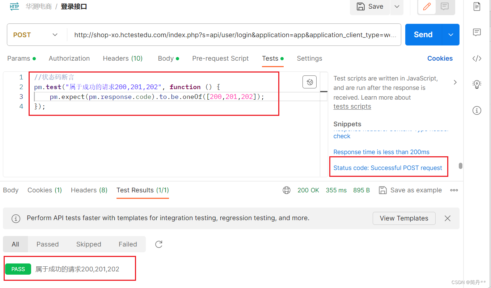Image resolution: width=491 pixels, height=288 pixels.
Task: Open the response more options ellipsis
Action: tap(454, 190)
